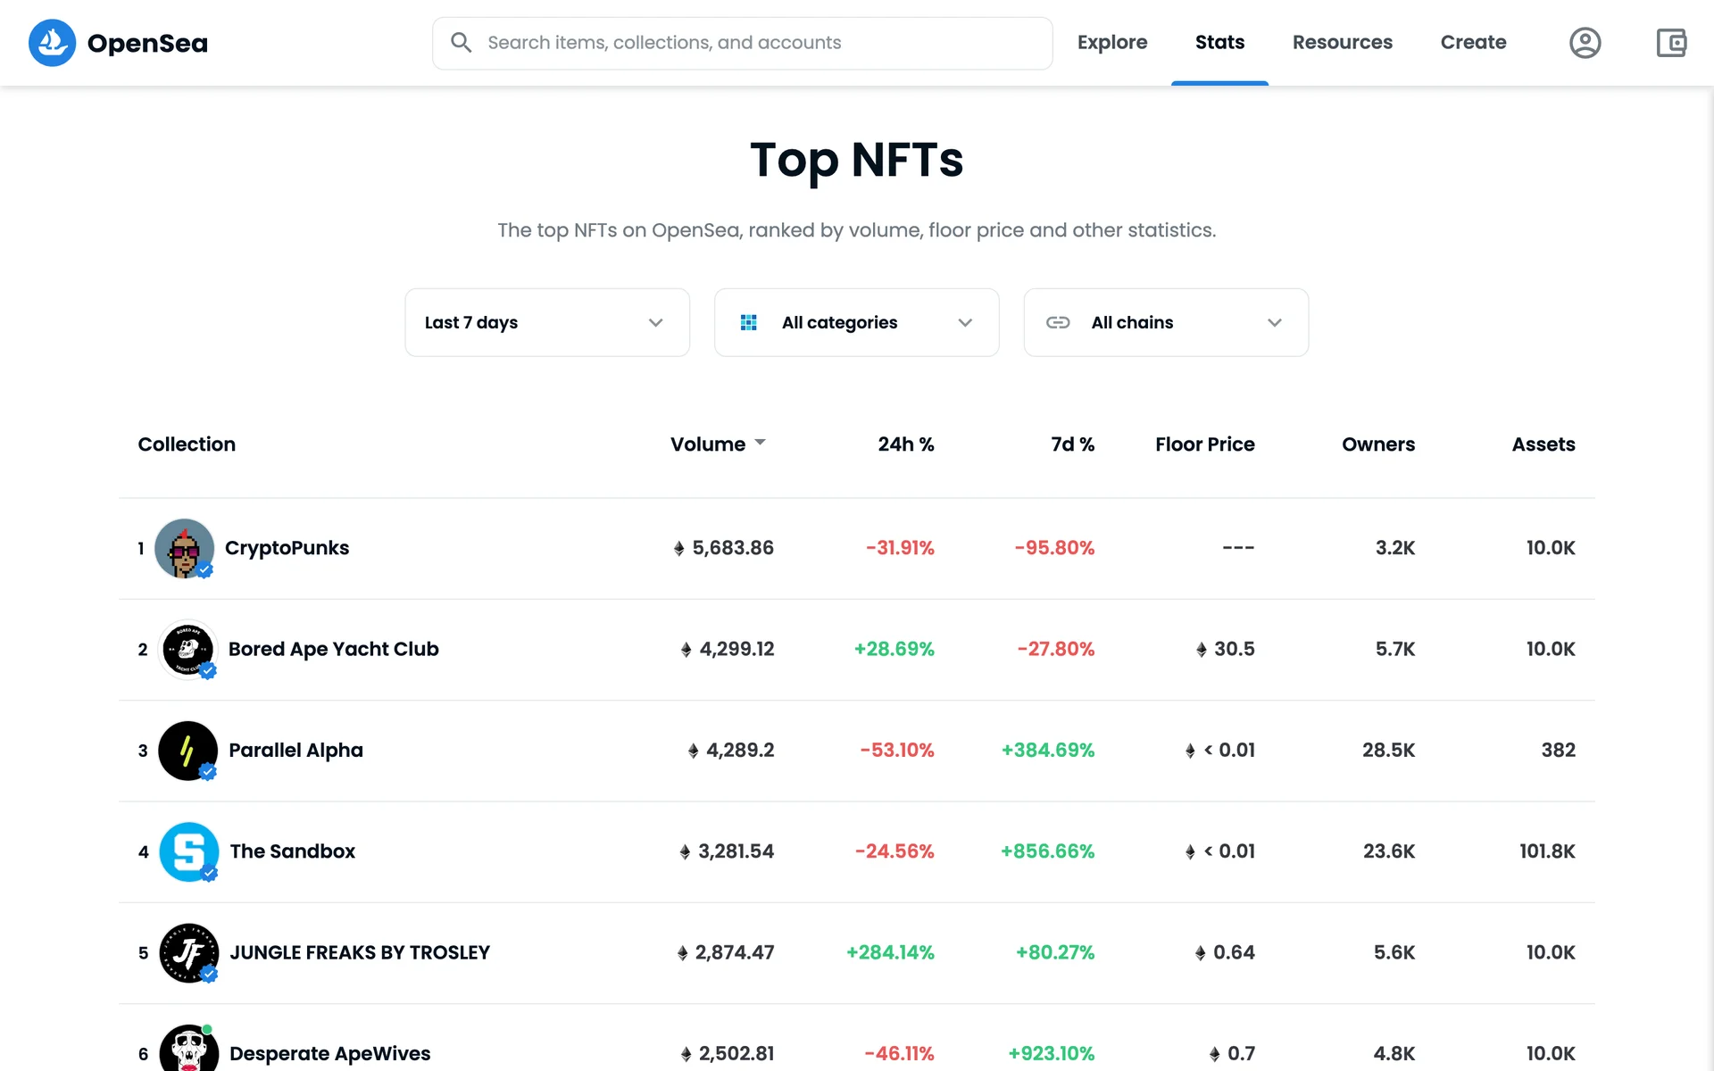Open JUNGLE FREAKS BY TROSLEY link

(360, 952)
